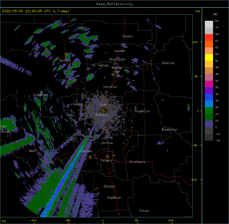This screenshot has height=224, width=229.
Task: Click the Base_Reflectivity title
Action: point(114,4)
